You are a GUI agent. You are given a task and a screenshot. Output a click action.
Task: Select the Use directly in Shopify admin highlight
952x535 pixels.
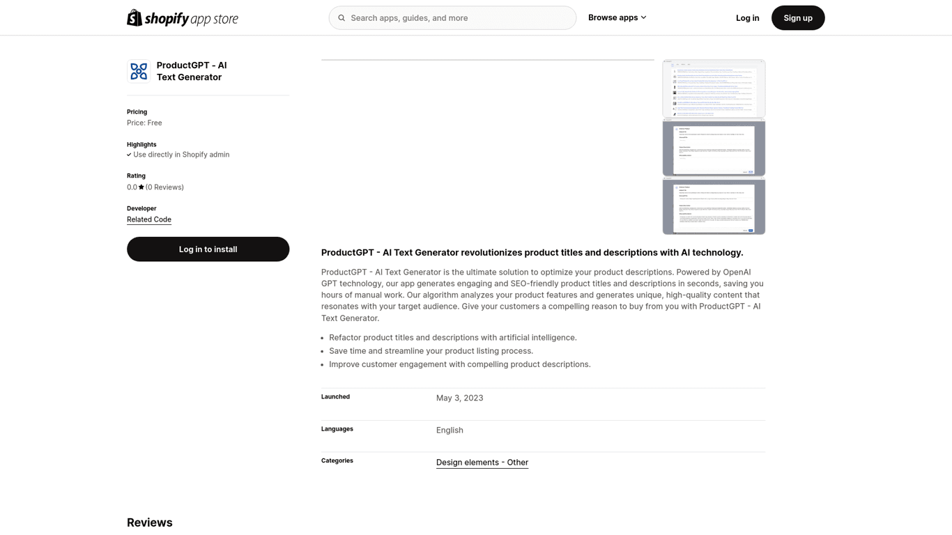[181, 155]
